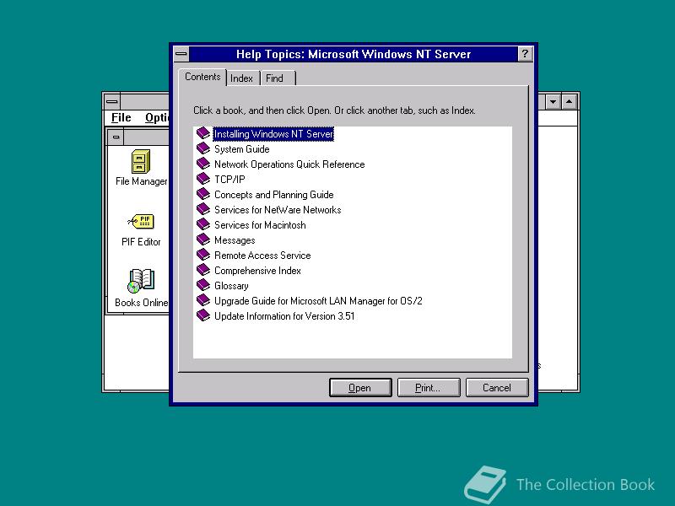Click book icon for Remote Access Service
Image resolution: width=675 pixels, height=506 pixels.
tap(203, 255)
